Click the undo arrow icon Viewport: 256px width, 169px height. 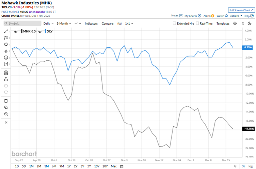pos(6,86)
